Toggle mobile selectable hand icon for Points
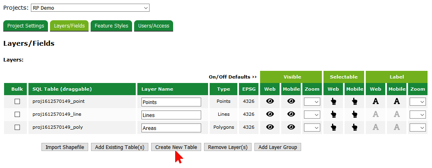This screenshot has height=168, width=432. 354,102
